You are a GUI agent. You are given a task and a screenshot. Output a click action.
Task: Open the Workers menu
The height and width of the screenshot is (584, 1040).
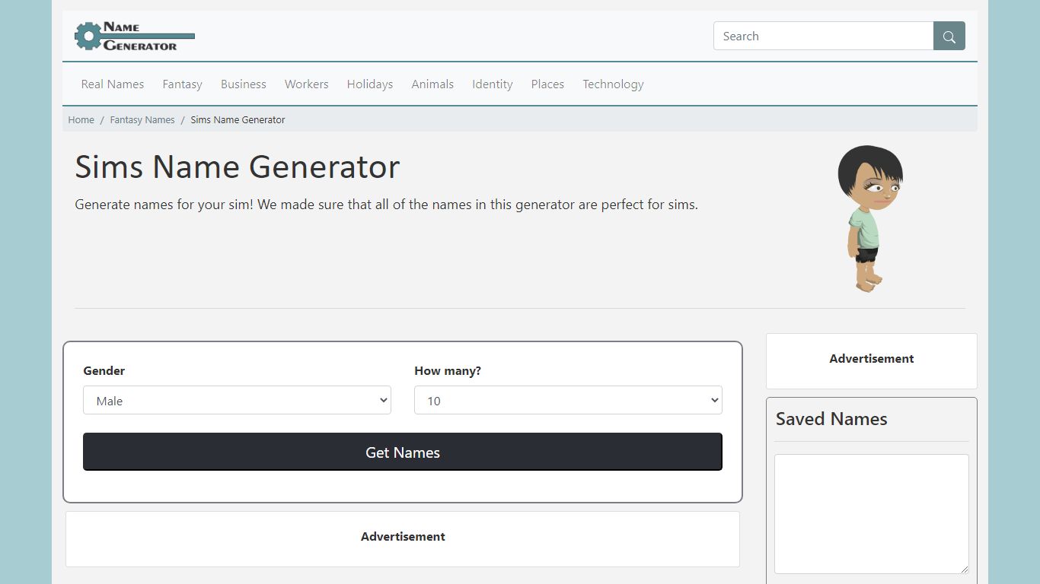307,84
